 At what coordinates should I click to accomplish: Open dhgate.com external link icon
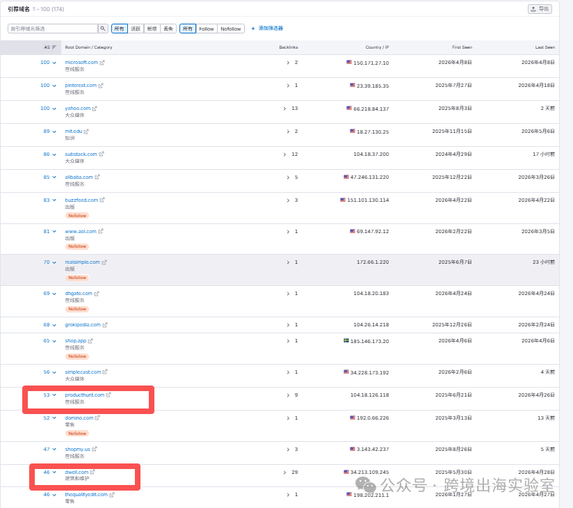click(97, 293)
